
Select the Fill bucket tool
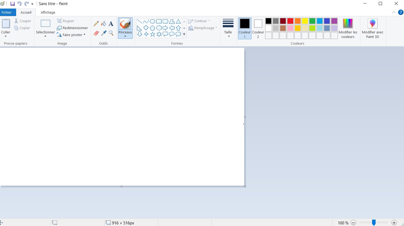[x=103, y=24]
